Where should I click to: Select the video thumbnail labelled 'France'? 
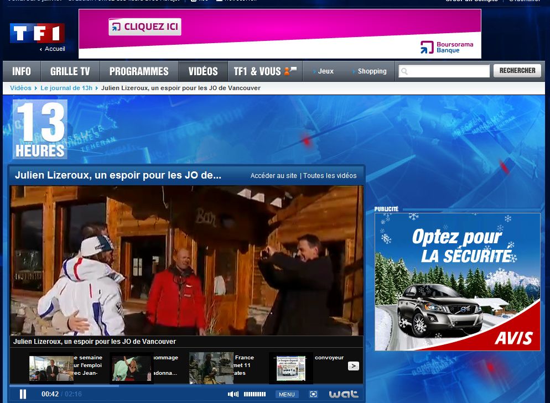[x=211, y=368]
